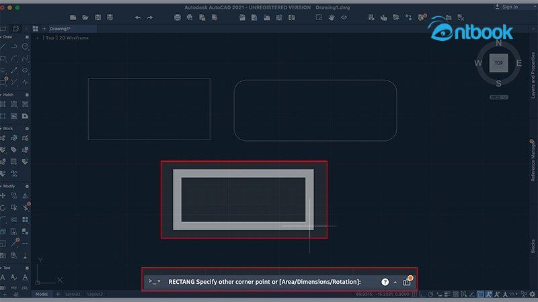Click the coordinates readout in status bar
The height and width of the screenshot is (302, 538).
pos(382,294)
